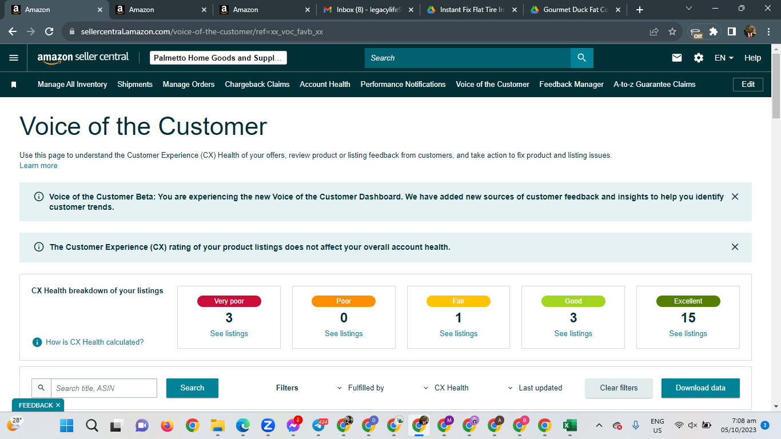Open Microsoft Edge from the taskbar
This screenshot has height=439, width=781.
242,425
